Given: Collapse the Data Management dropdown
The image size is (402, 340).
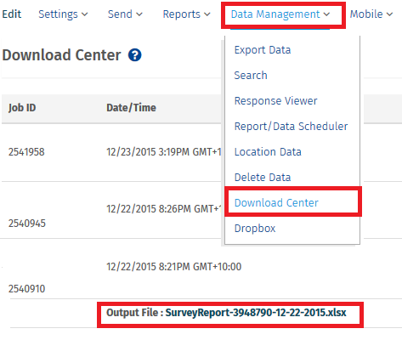Looking at the screenshot, I should pyautogui.click(x=280, y=14).
